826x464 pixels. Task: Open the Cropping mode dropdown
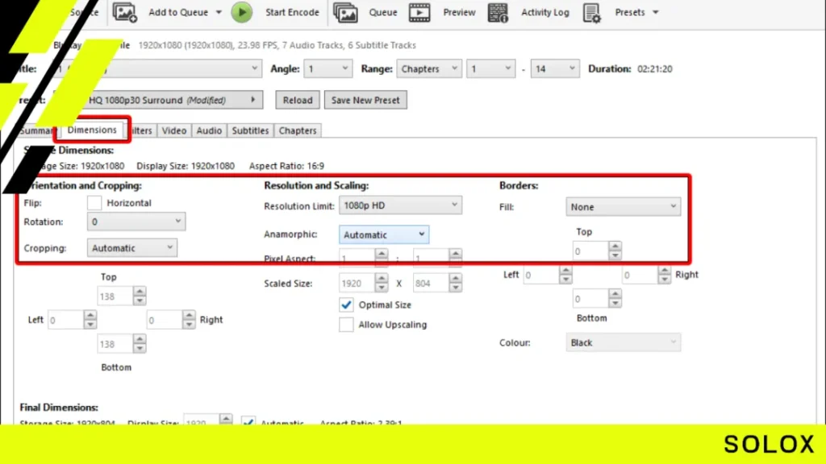(x=131, y=248)
